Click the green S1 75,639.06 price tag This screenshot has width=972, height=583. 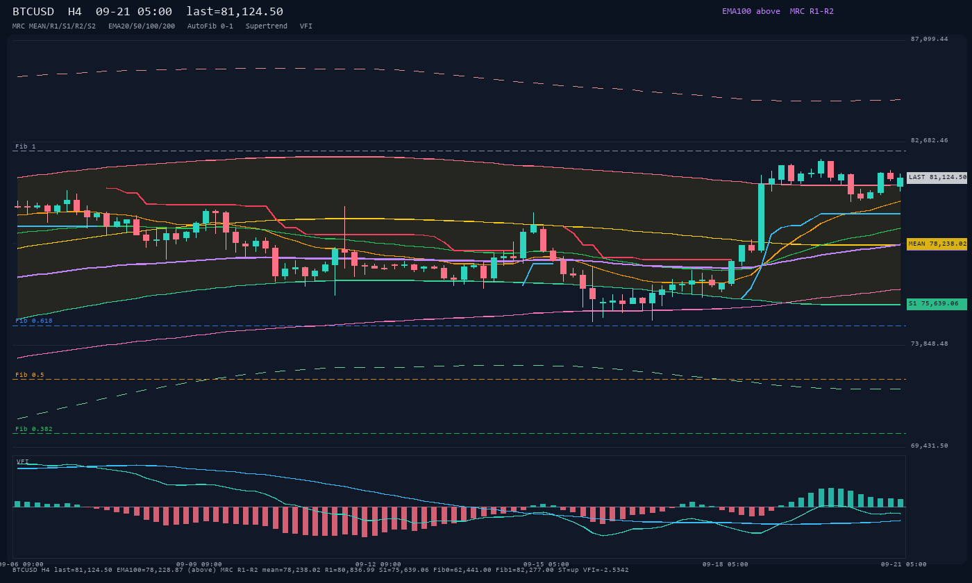(x=937, y=304)
